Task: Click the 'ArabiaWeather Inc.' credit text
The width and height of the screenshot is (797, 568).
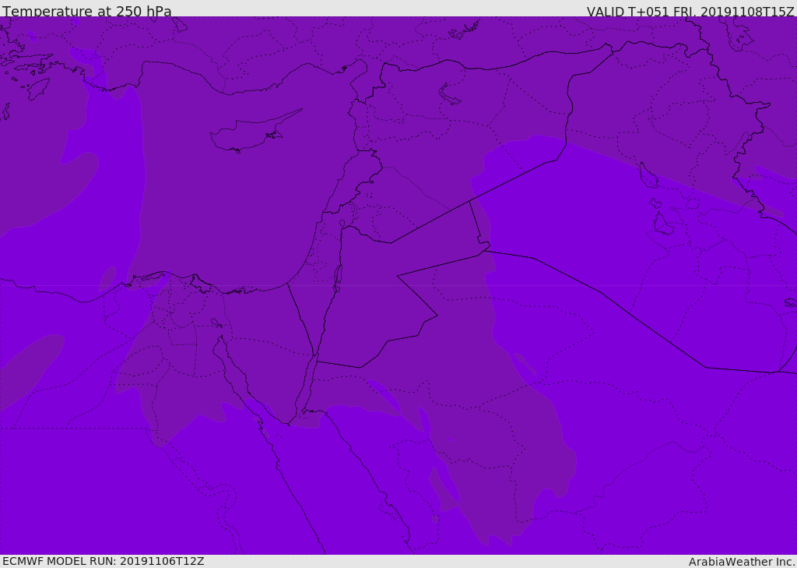Action: click(742, 562)
